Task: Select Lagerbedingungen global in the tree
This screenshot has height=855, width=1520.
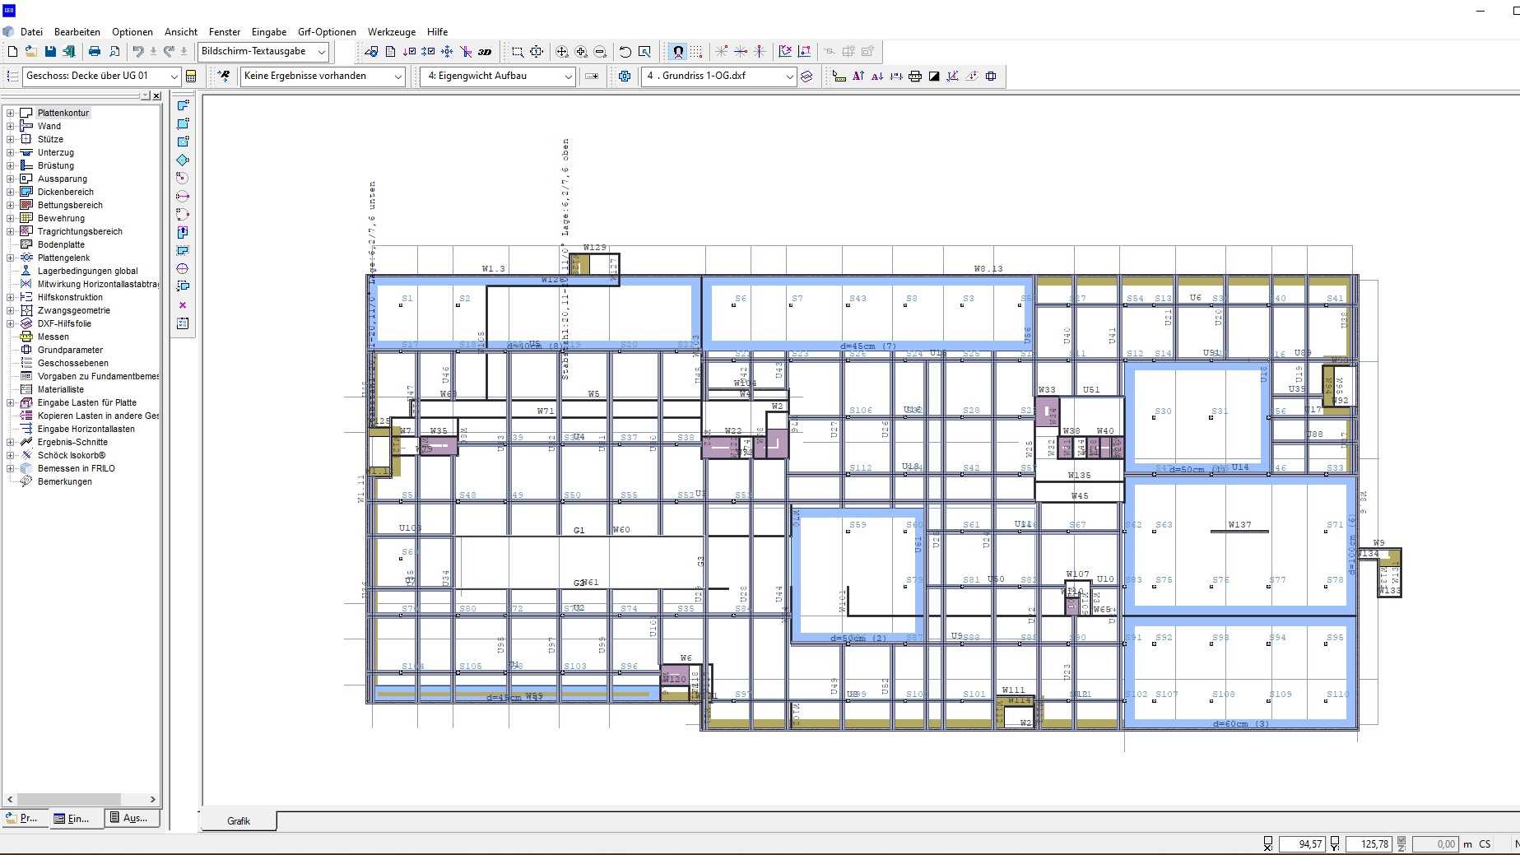Action: pos(87,271)
